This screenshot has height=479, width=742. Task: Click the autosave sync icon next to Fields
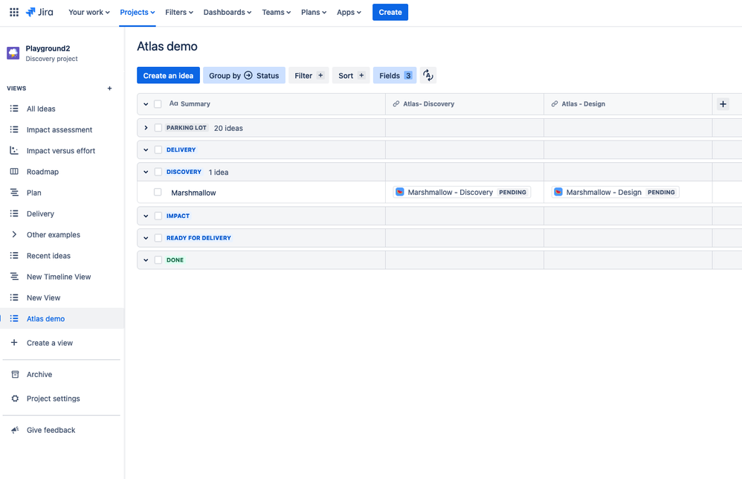coord(428,75)
